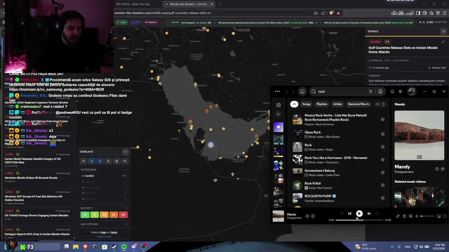Image resolution: width=449 pixels, height=252 pixels.
Task: Select the Playlists filter chip
Action: (x=322, y=104)
